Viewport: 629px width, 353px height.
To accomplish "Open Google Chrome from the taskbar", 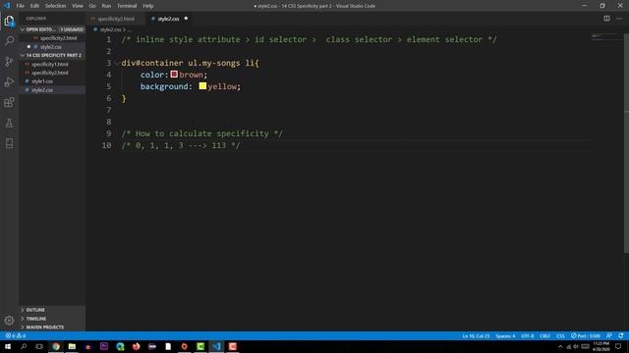I will point(56,346).
